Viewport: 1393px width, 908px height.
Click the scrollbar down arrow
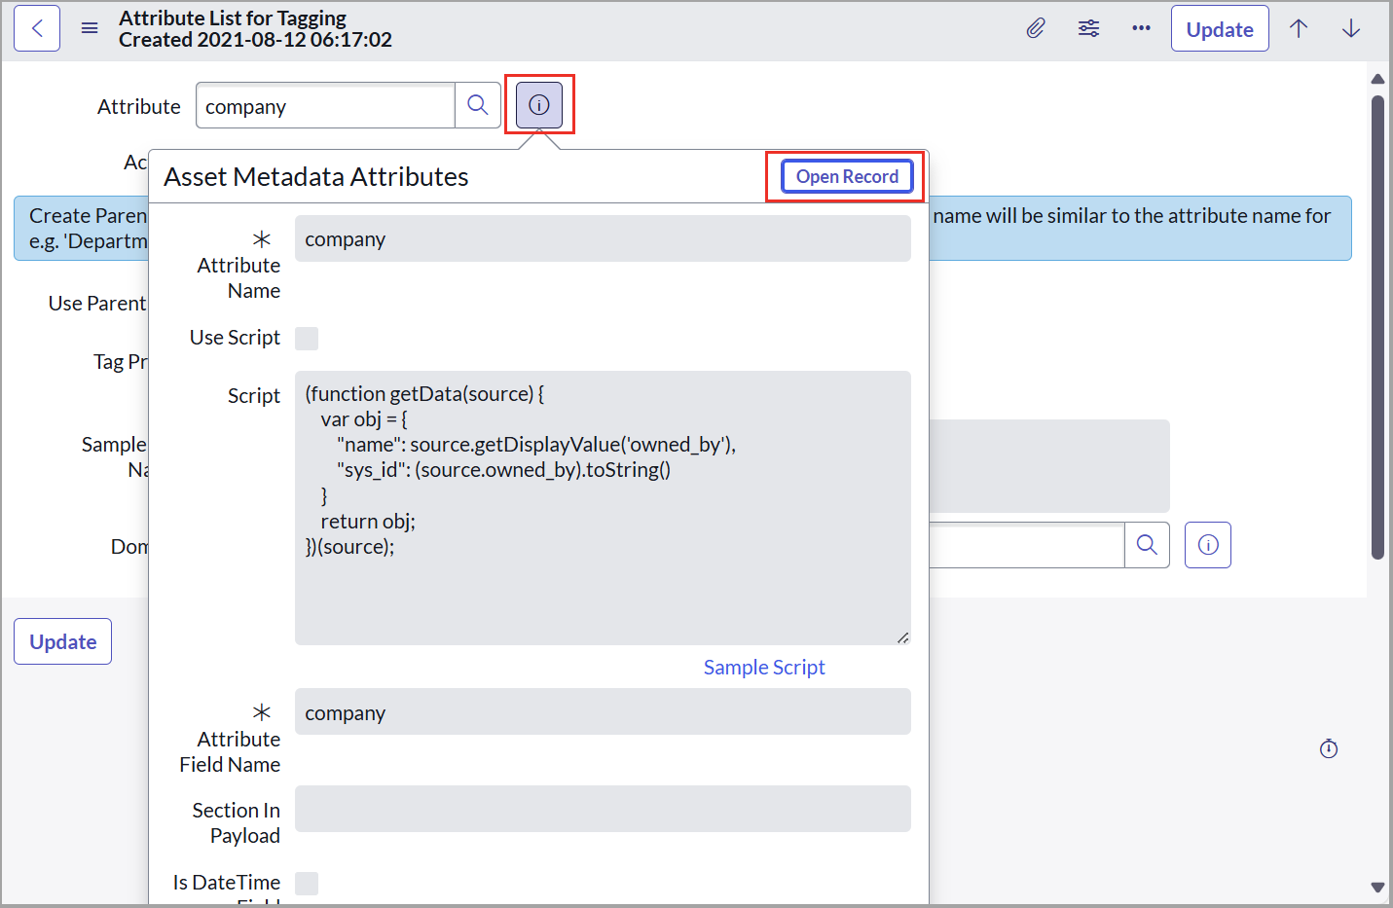click(1377, 888)
